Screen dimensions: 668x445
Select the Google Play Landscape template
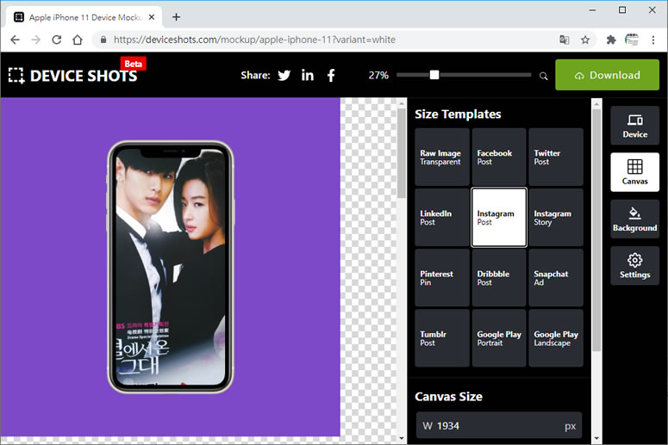pos(556,338)
